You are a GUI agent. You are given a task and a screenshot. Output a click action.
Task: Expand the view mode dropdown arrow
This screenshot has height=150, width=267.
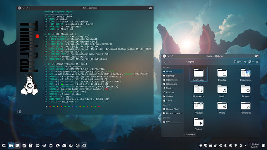(x=253, y=62)
